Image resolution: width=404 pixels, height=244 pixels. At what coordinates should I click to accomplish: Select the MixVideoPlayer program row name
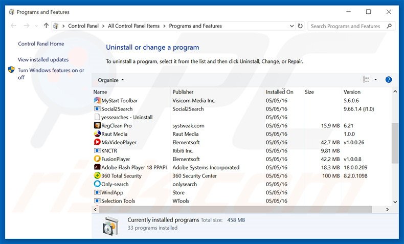click(119, 142)
